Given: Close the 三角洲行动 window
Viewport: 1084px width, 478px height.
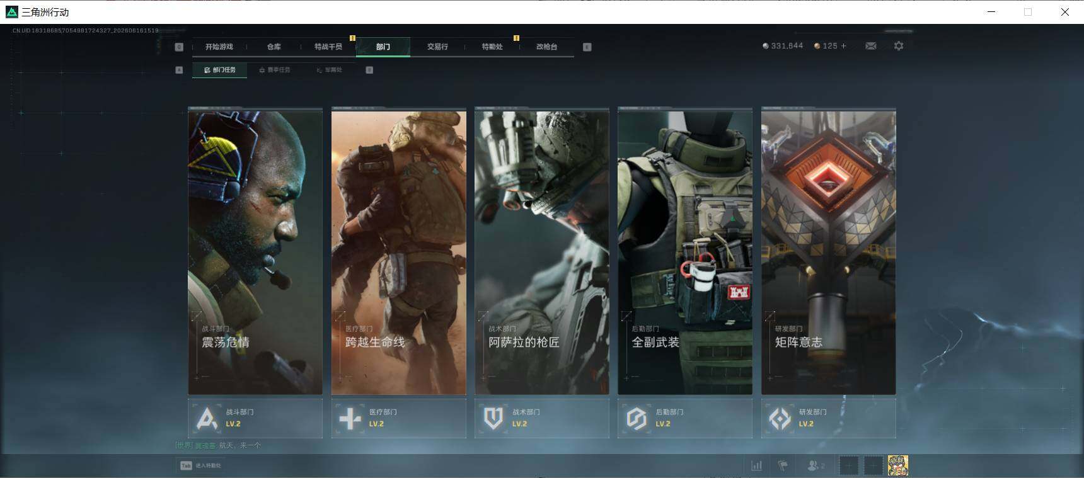Looking at the screenshot, I should 1064,12.
